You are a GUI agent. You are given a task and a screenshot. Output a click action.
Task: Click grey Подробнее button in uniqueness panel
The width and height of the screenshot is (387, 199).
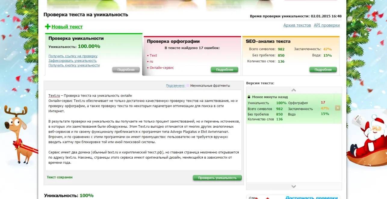[126, 70]
